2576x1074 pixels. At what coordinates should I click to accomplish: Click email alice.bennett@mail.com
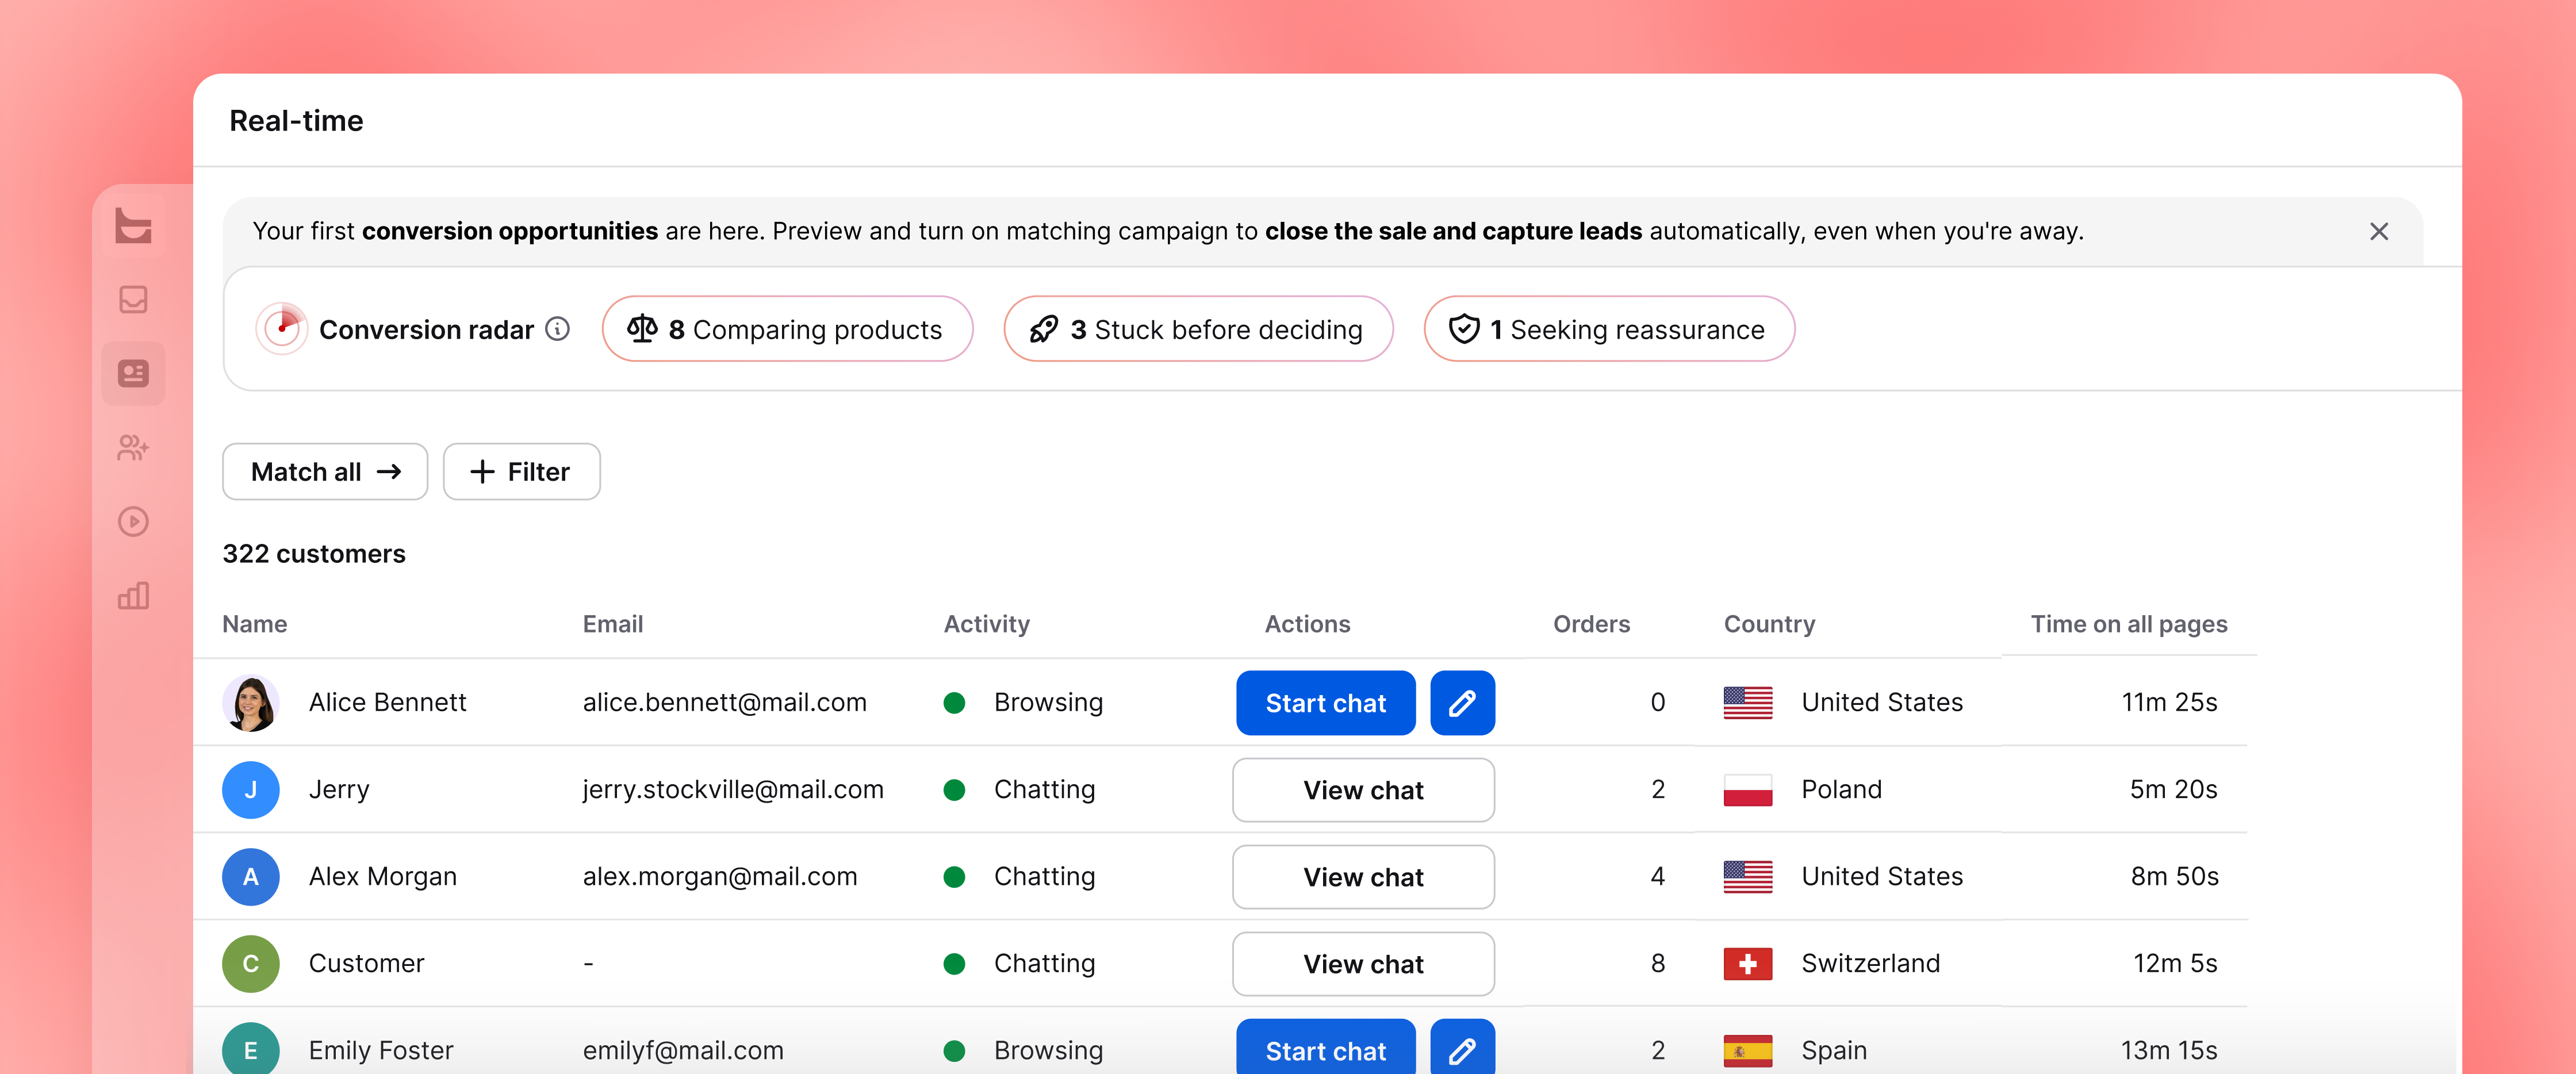725,703
